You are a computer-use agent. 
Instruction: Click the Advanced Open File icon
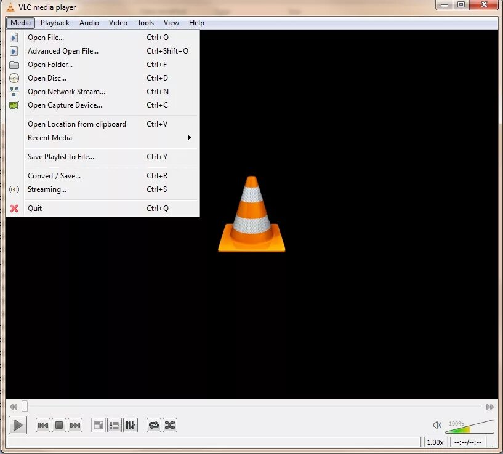click(x=14, y=51)
